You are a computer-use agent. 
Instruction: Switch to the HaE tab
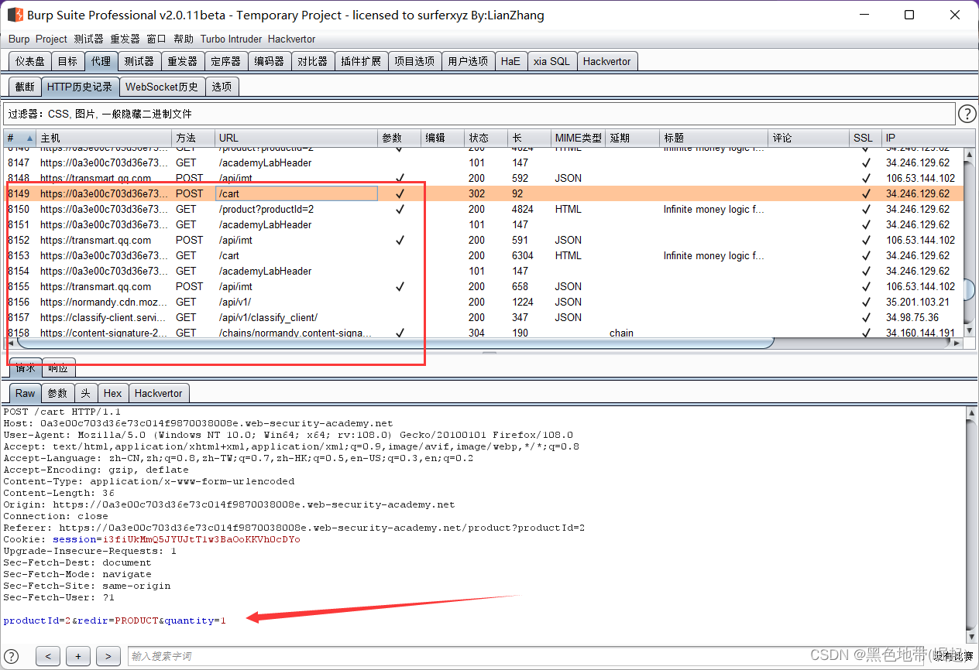(510, 61)
